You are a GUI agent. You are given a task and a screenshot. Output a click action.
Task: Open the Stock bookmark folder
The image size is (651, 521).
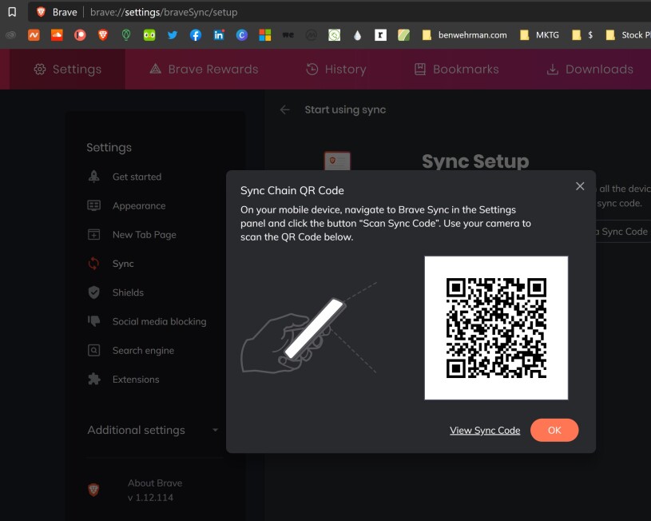click(x=628, y=35)
